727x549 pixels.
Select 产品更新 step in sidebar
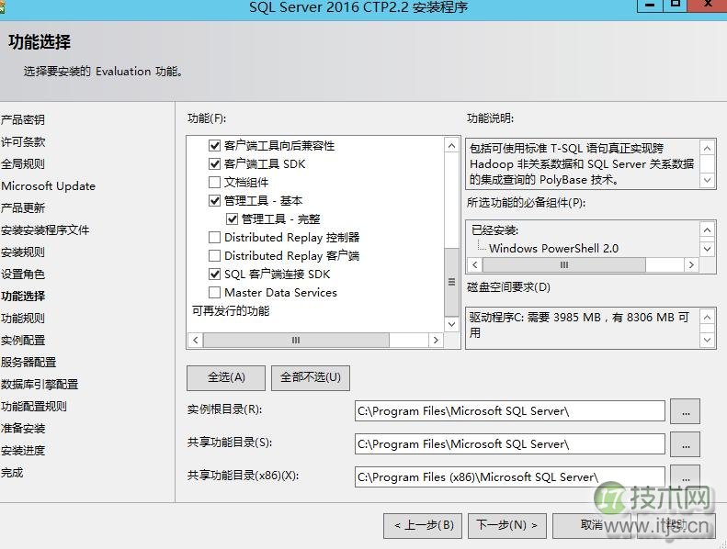pos(23,208)
